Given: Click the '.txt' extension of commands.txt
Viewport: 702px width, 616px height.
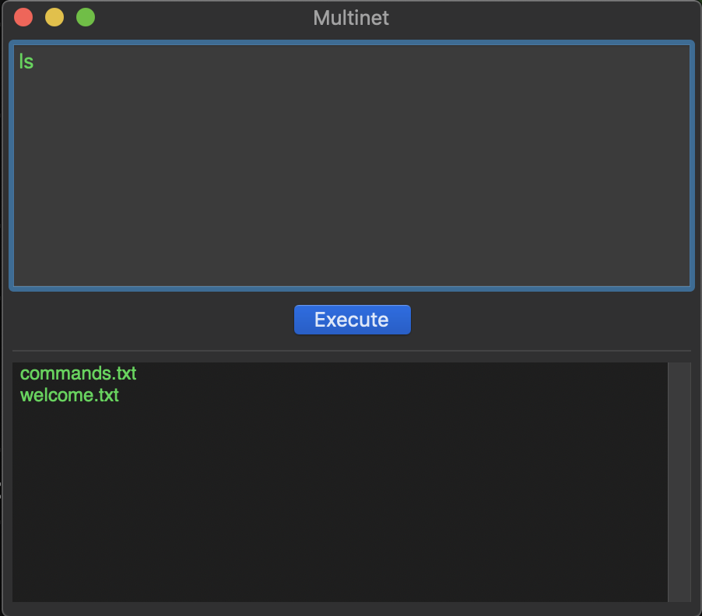Looking at the screenshot, I should pyautogui.click(x=123, y=373).
